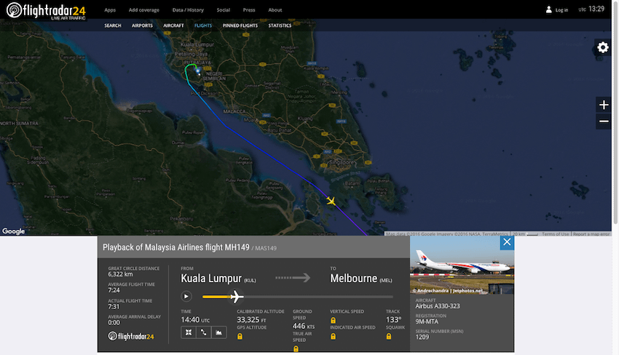The height and width of the screenshot is (355, 619).
Task: Close the flight playback panel
Action: (507, 242)
